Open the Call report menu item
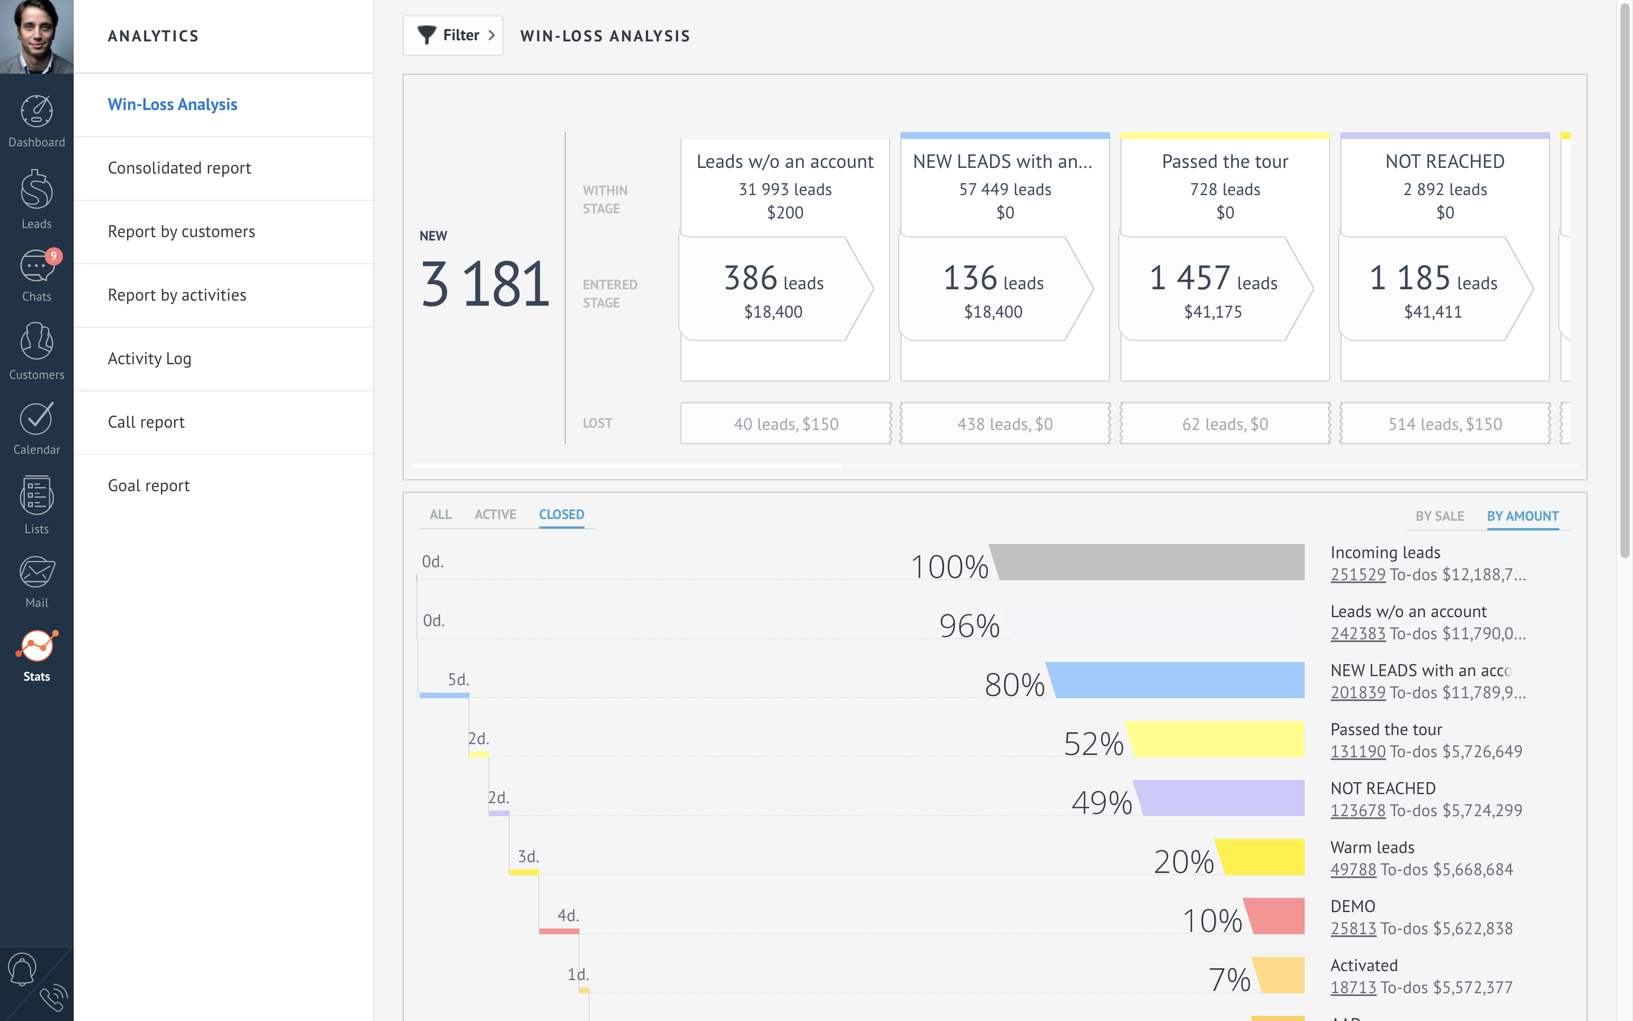Viewport: 1633px width, 1021px height. (146, 422)
